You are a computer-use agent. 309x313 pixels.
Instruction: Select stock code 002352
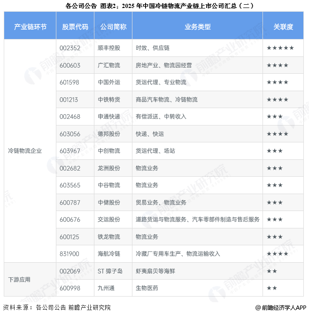coord(70,48)
